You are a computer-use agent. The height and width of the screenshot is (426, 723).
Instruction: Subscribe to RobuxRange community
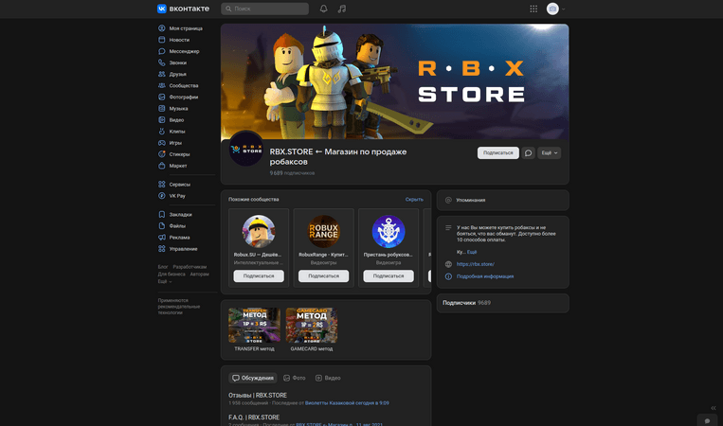(324, 275)
